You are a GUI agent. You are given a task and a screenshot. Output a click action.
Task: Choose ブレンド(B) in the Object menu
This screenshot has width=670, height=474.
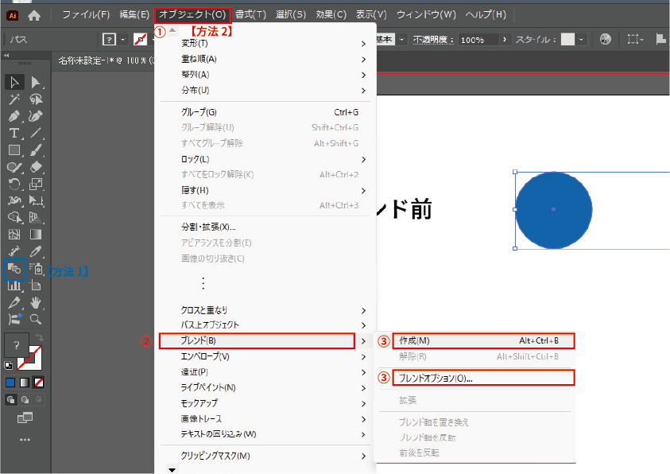(x=256, y=340)
